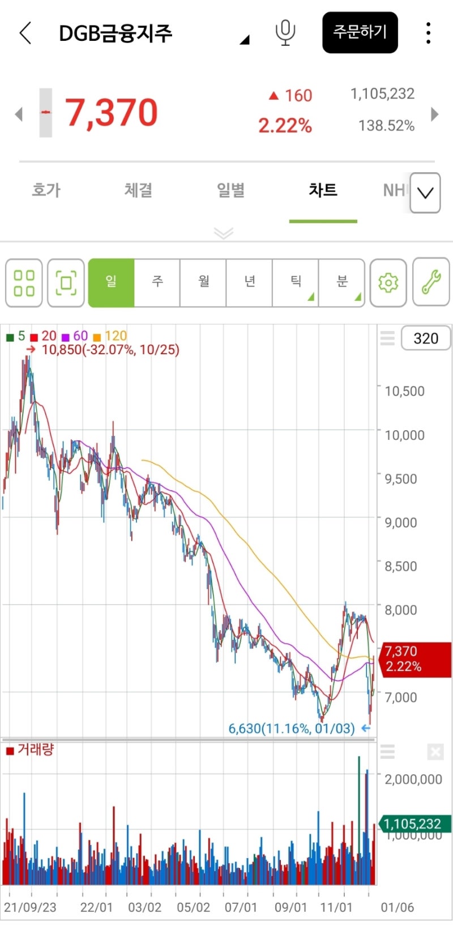Tap the 2.22% change rate in header
This screenshot has height=926, width=453.
coord(285,125)
